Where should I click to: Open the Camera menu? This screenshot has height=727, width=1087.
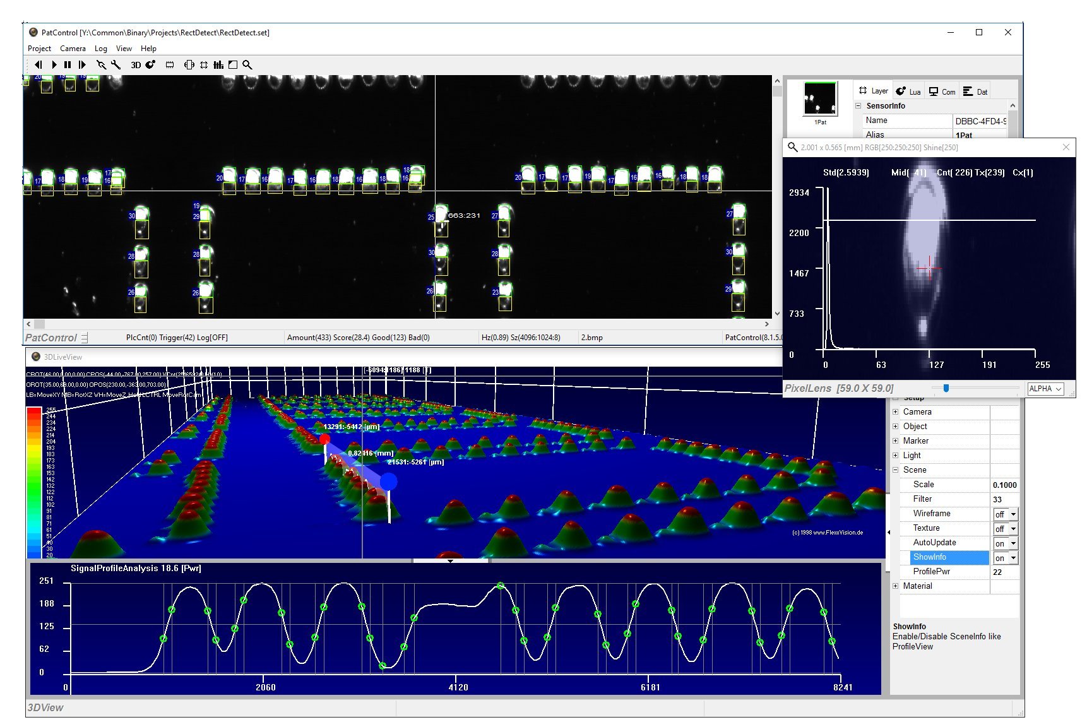point(73,49)
